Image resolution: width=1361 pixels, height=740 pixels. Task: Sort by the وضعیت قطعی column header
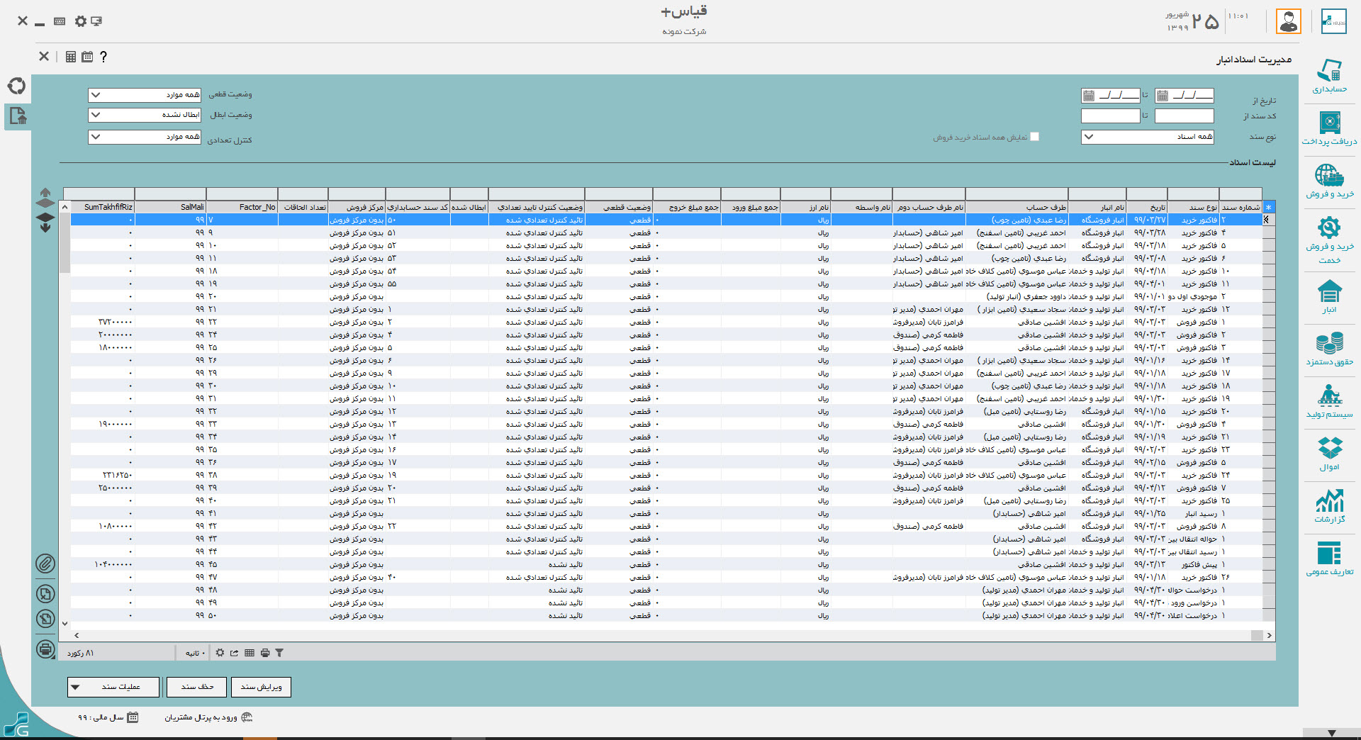pyautogui.click(x=618, y=207)
